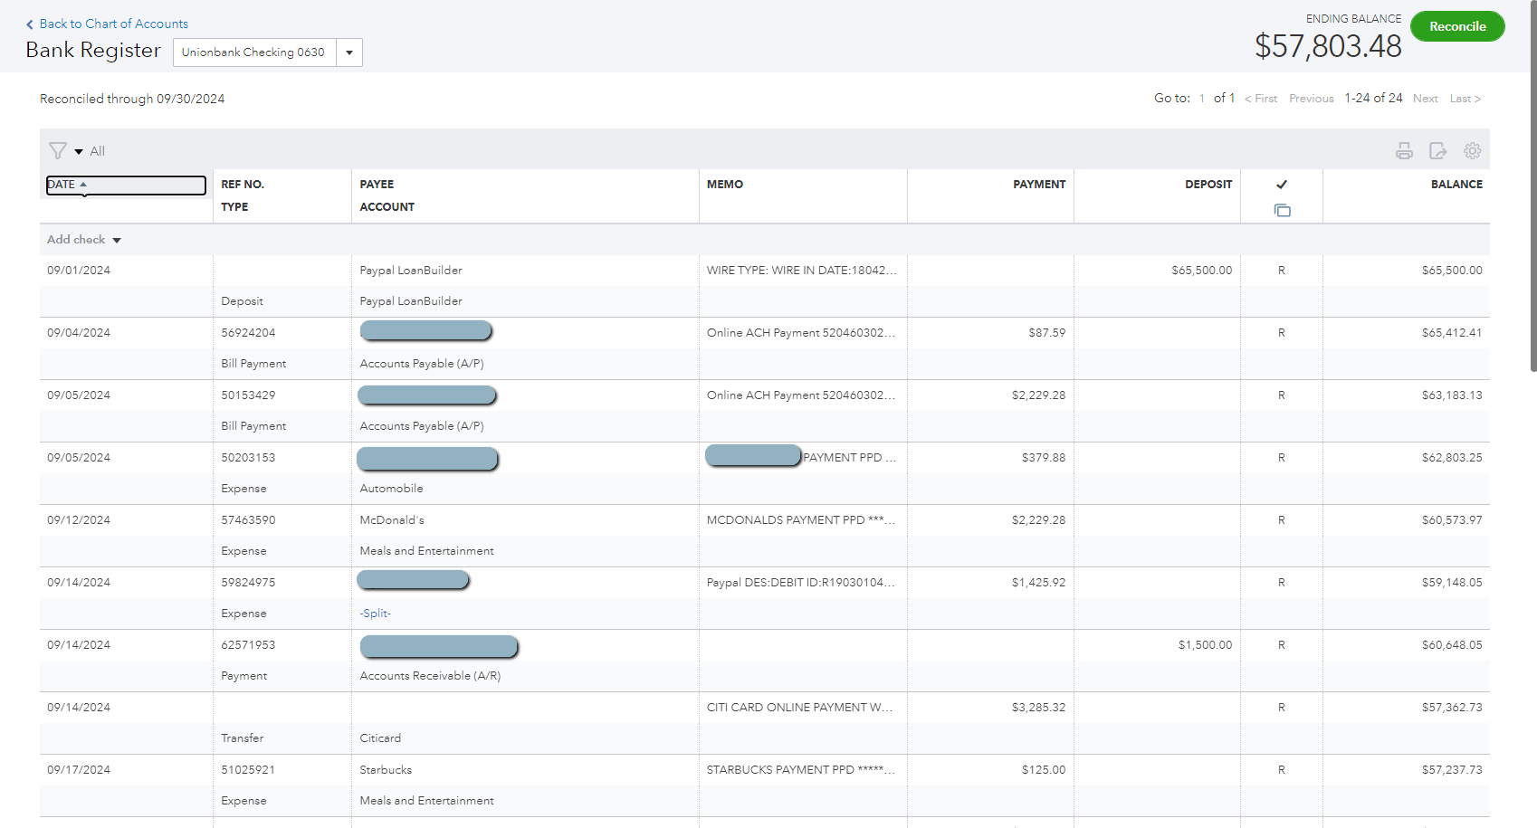Click the Automobile account cell

391,489
